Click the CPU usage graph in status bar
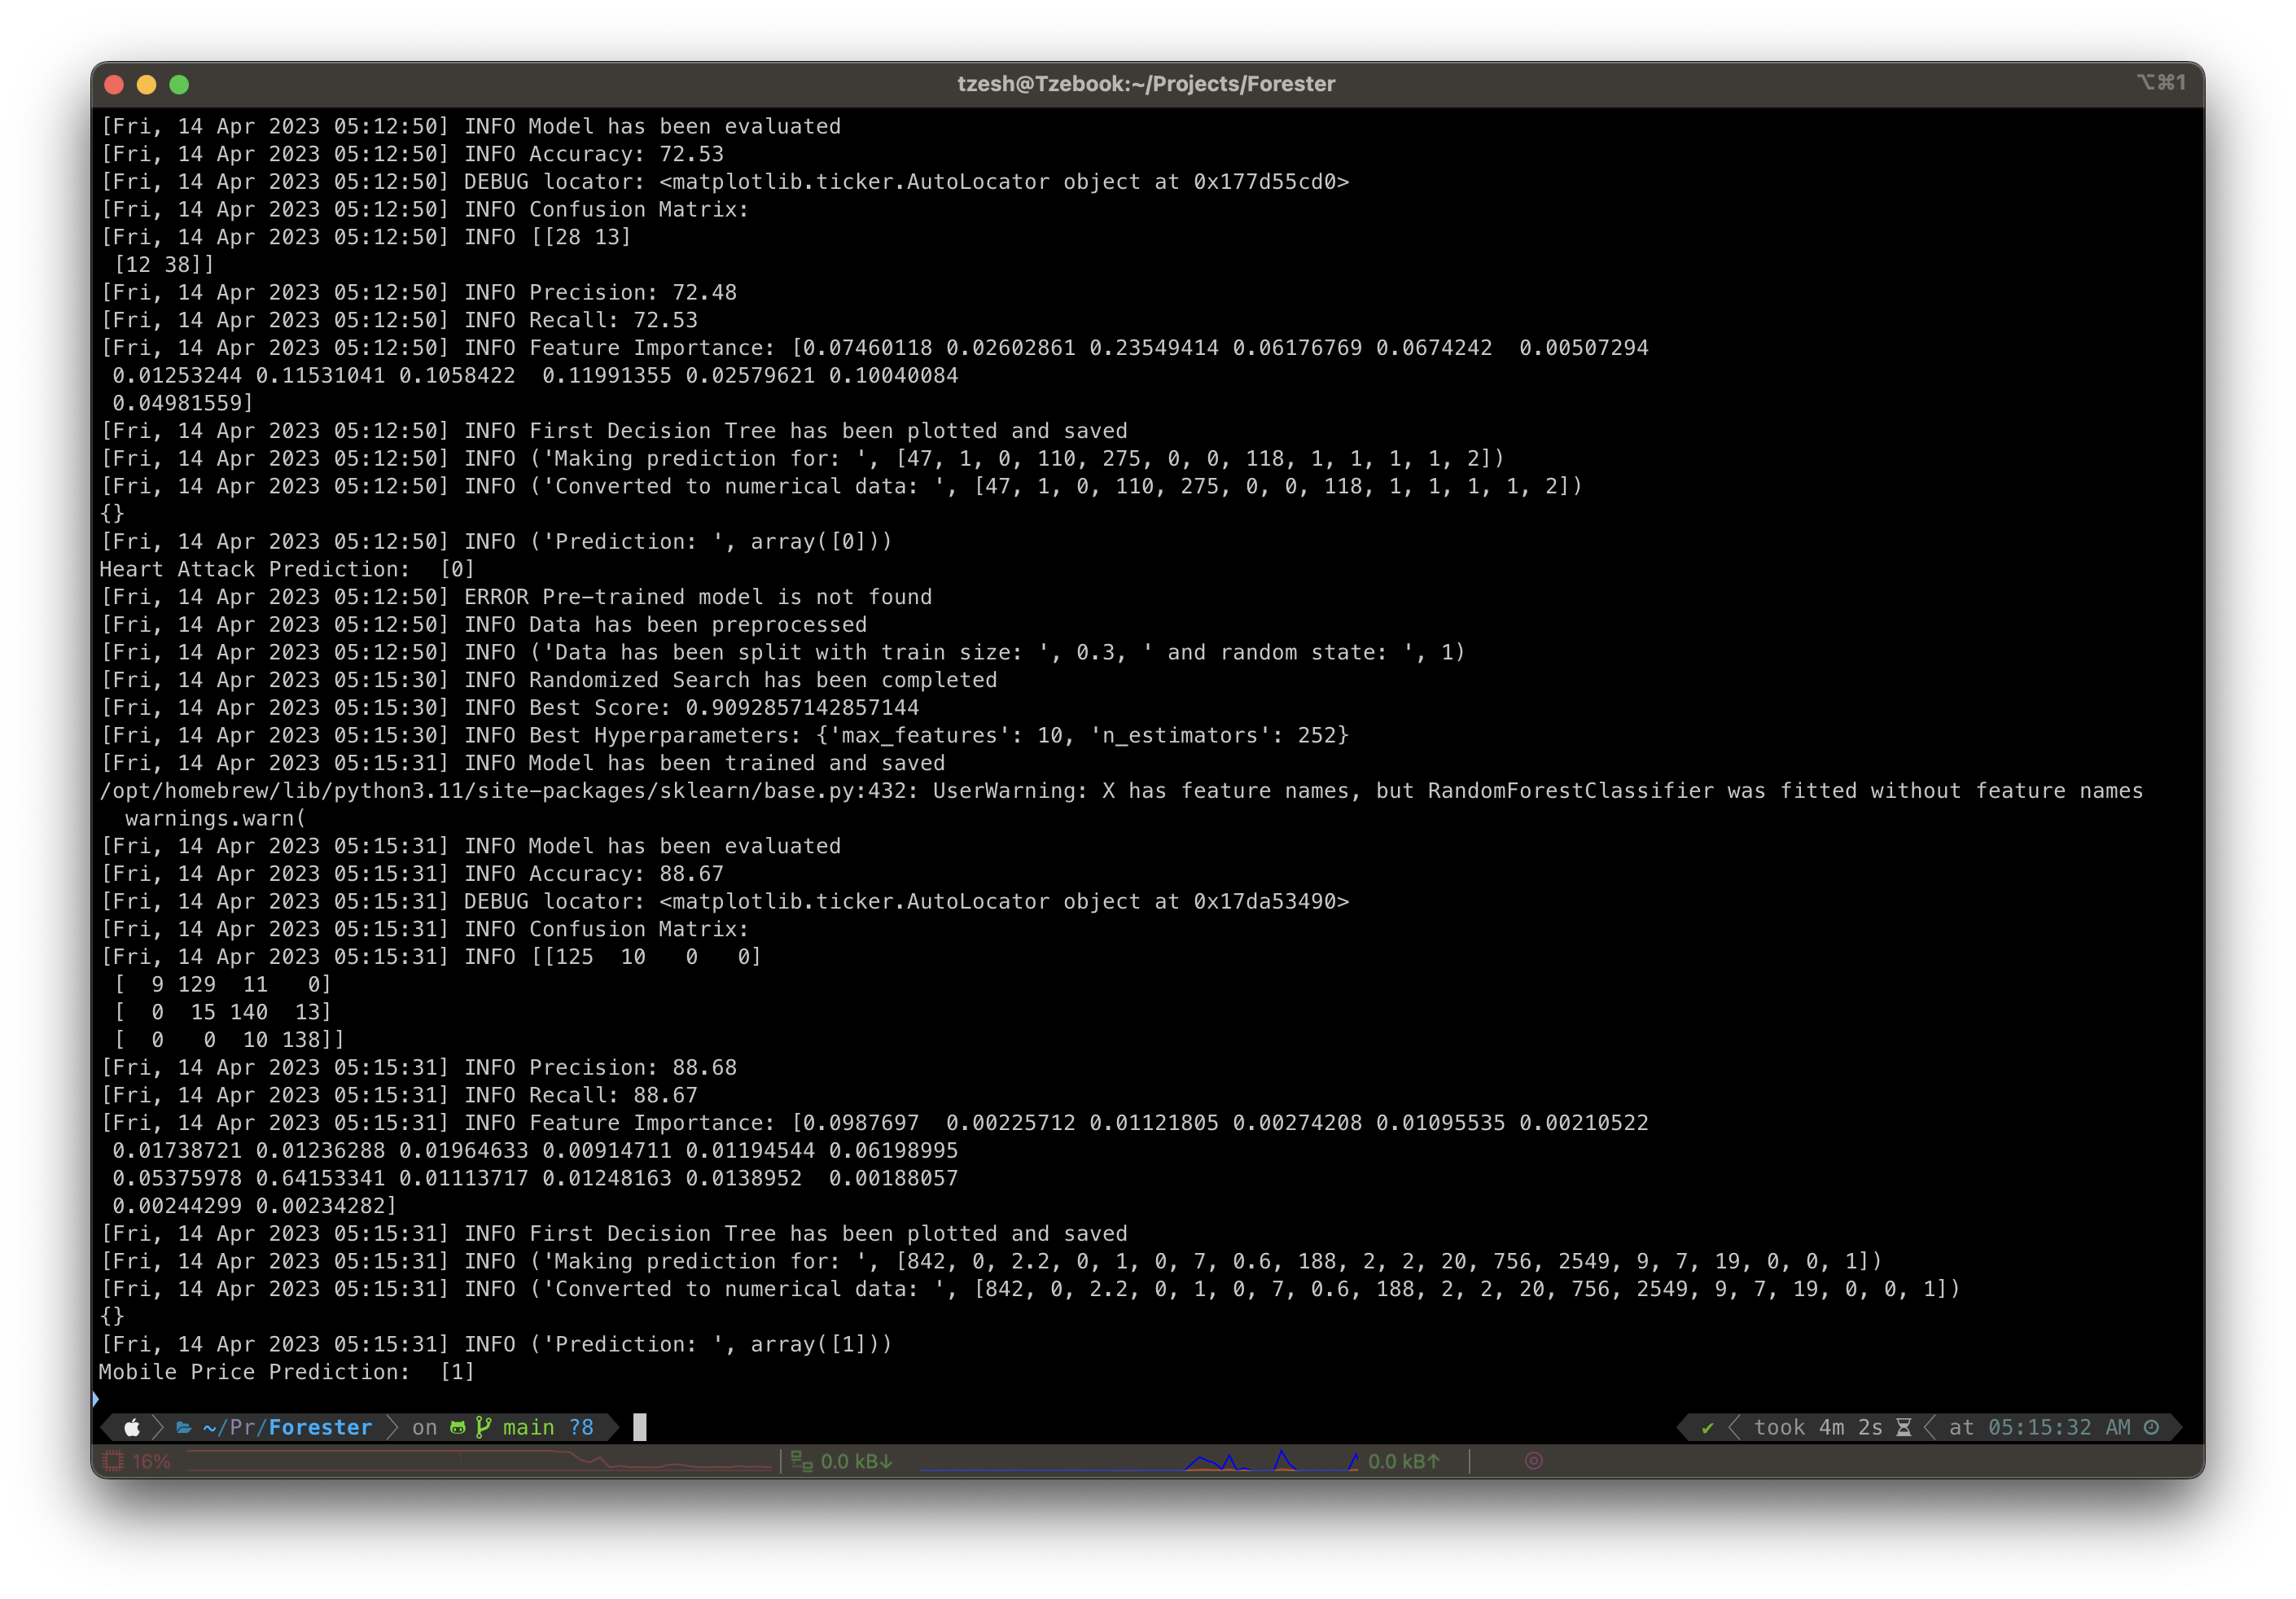 coord(480,1461)
